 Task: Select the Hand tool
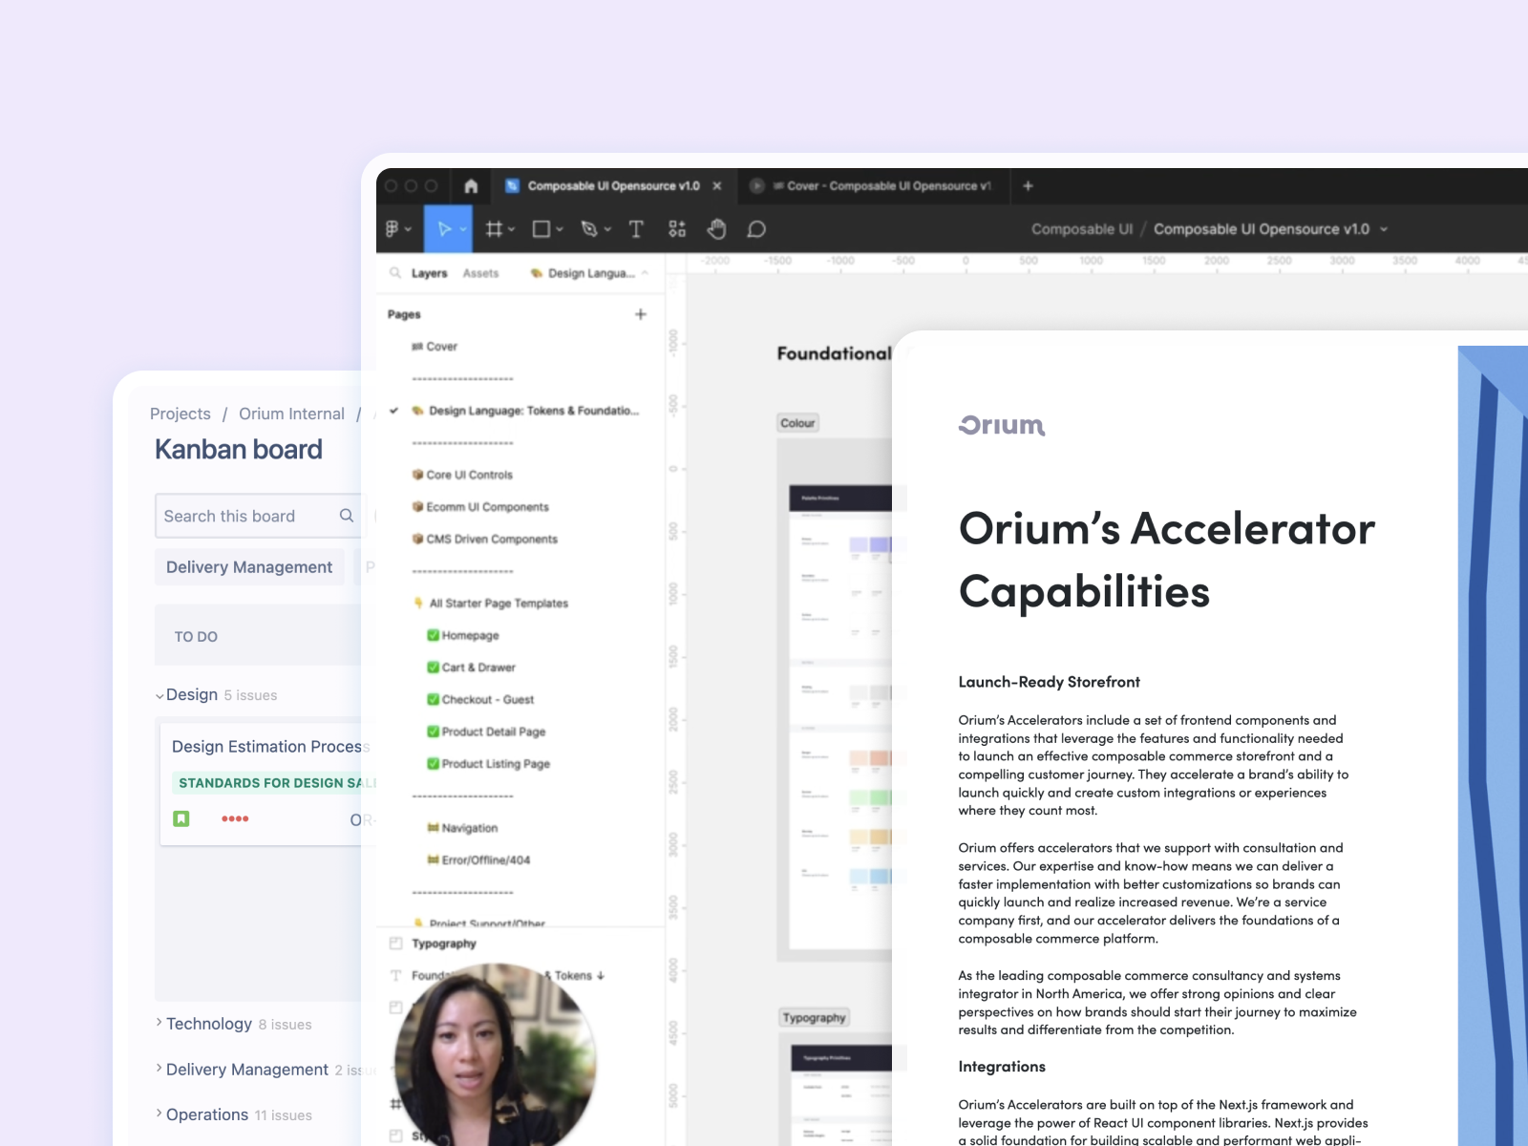[x=716, y=229]
